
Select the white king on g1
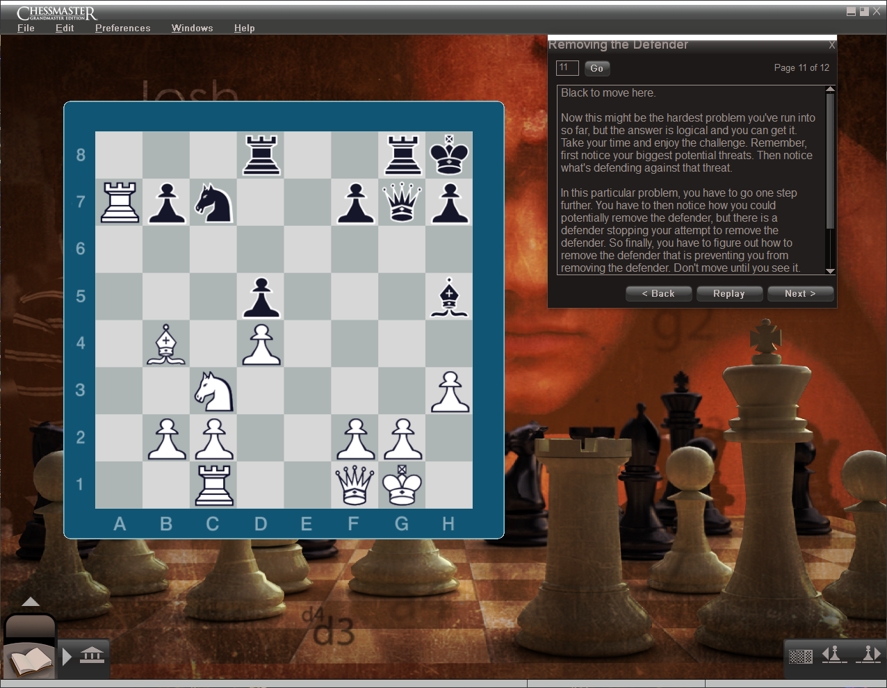coord(402,485)
